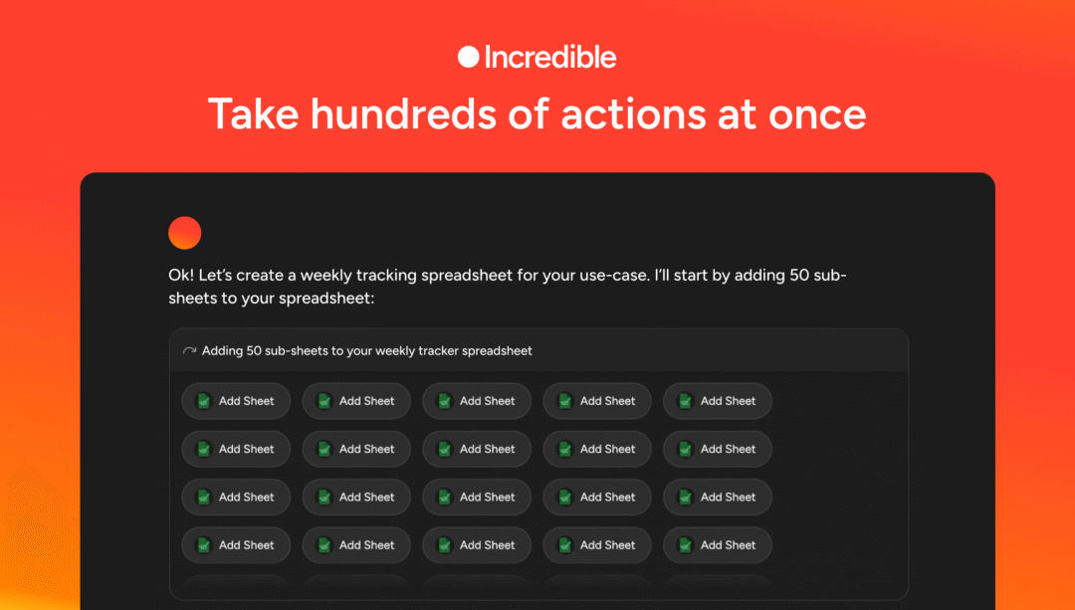Click the 'Take hundreds of actions at once' headline
This screenshot has width=1075, height=610.
537,114
